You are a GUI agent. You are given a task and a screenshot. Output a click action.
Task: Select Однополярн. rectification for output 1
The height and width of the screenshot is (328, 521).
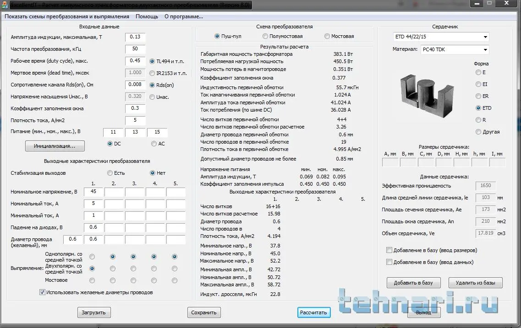coord(92,257)
